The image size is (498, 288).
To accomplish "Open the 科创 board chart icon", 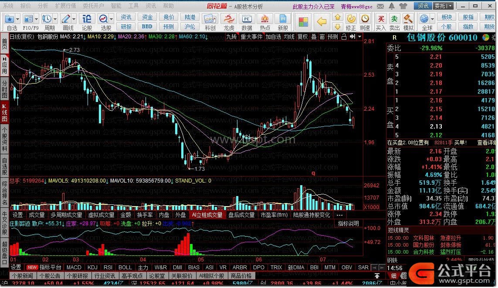I will coord(210,19).
